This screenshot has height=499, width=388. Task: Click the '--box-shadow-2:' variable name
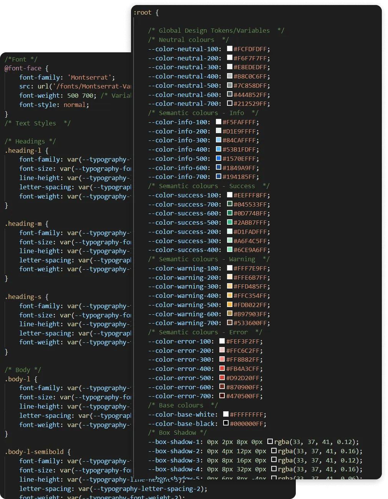176,451
